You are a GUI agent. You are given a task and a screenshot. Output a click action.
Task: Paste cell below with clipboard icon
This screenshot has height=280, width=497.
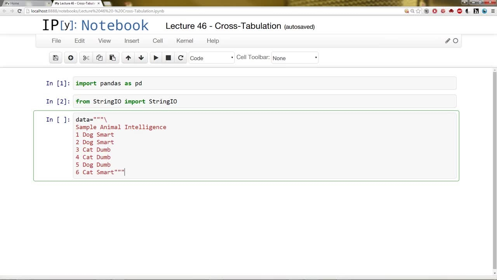113,58
